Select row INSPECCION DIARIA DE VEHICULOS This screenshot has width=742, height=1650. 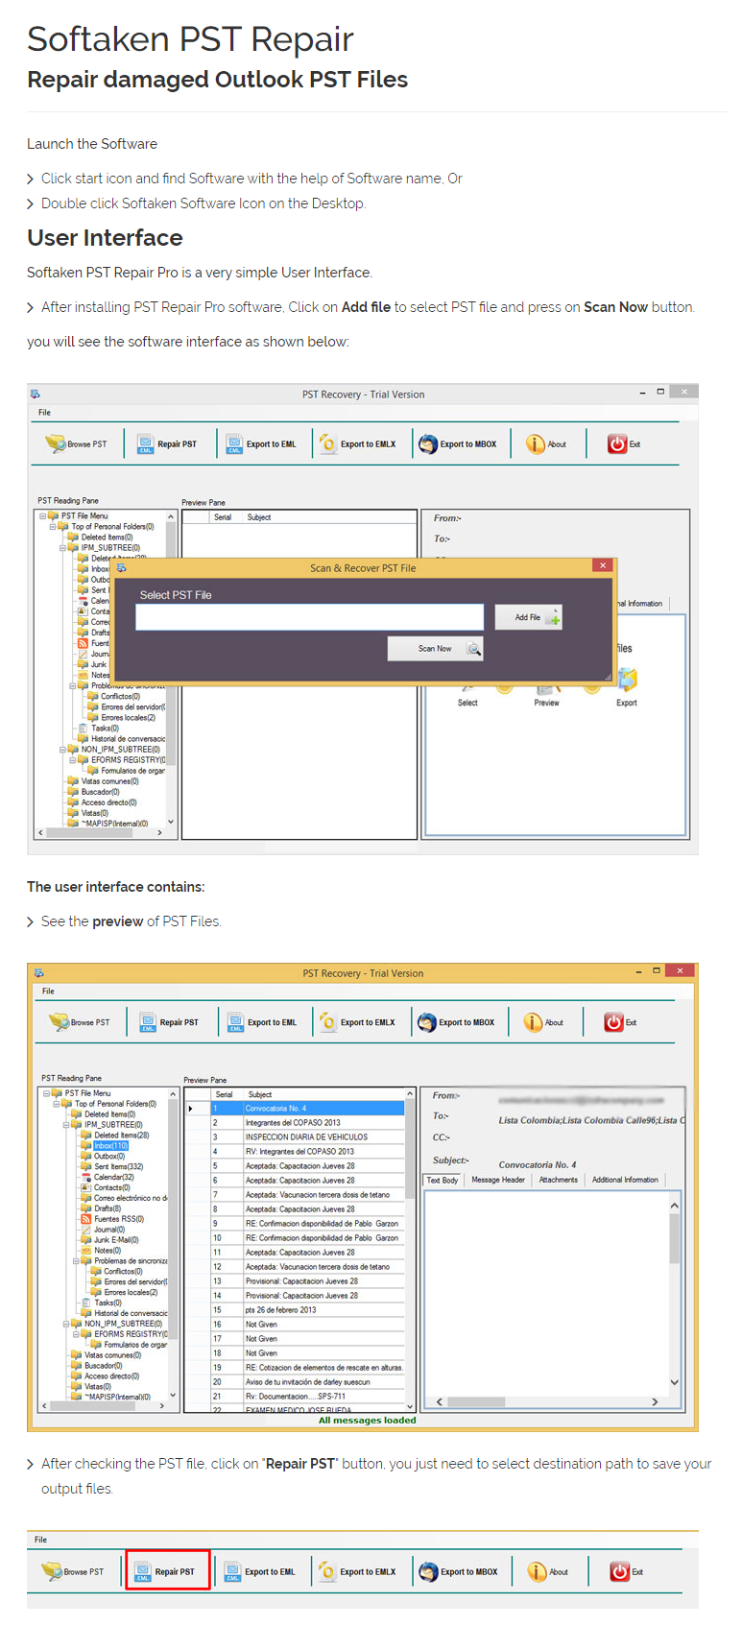[296, 1137]
